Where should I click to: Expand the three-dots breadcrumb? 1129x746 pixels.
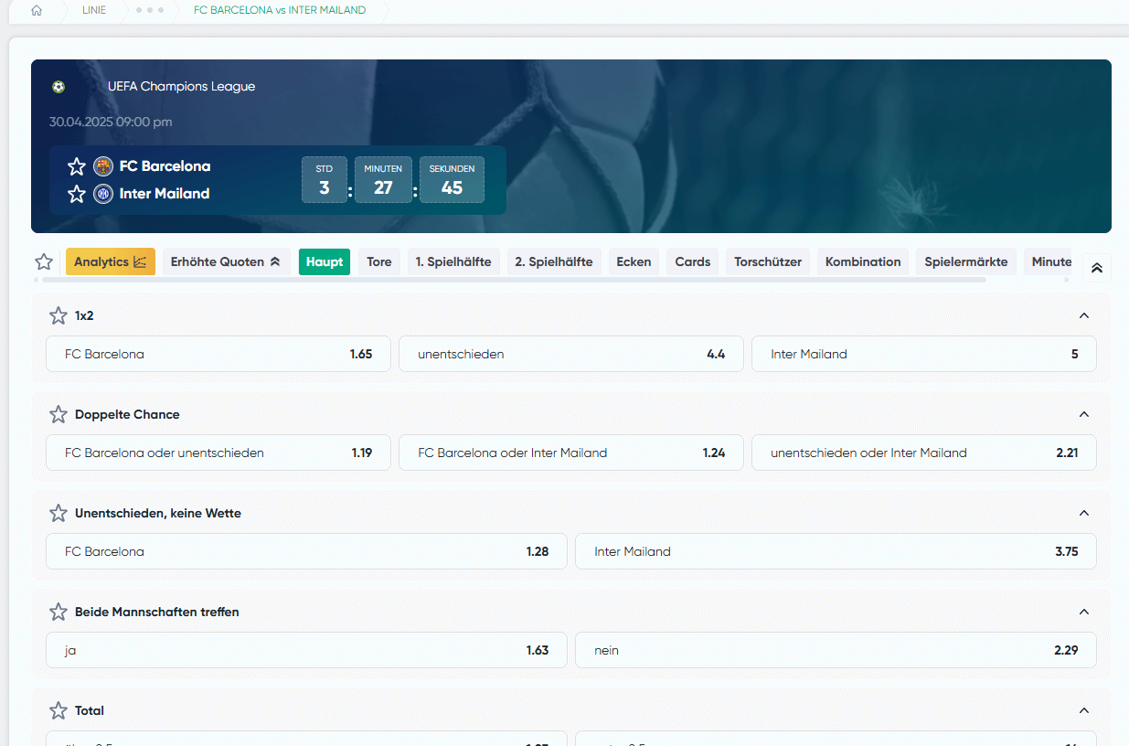coord(150,10)
